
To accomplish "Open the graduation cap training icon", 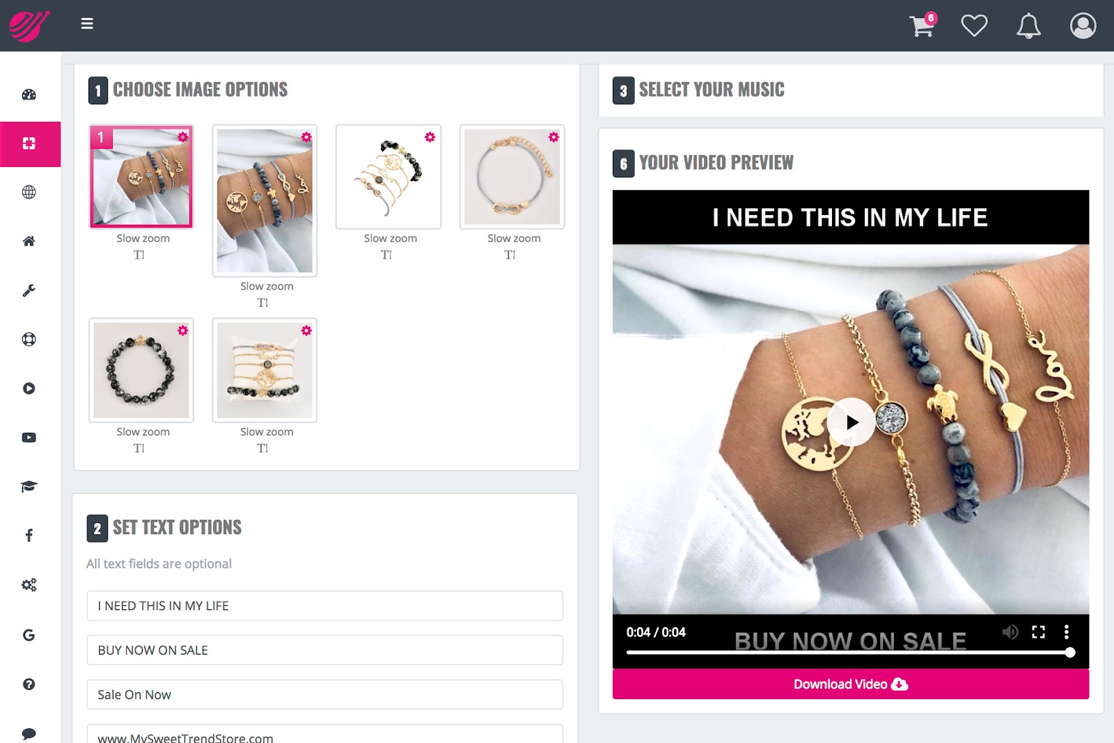I will [x=29, y=486].
